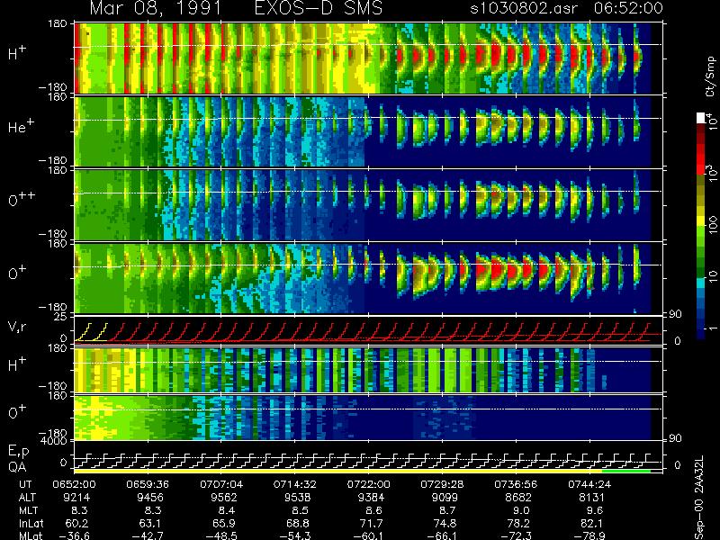The height and width of the screenshot is (540, 720).
Task: Click the date title 'Mar 08, 1991'
Action: [156, 8]
